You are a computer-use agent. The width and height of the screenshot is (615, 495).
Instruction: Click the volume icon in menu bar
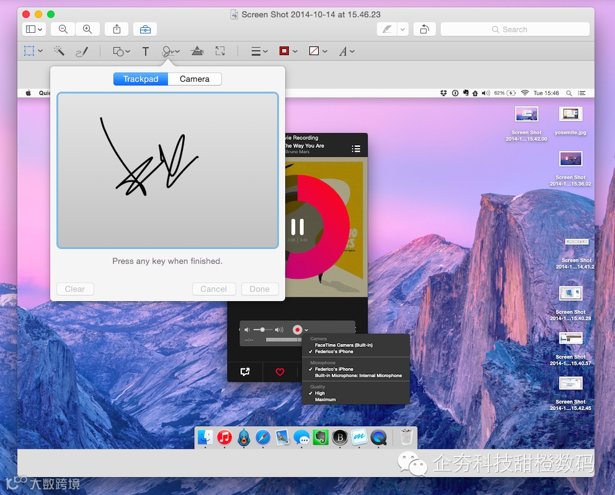[486, 93]
